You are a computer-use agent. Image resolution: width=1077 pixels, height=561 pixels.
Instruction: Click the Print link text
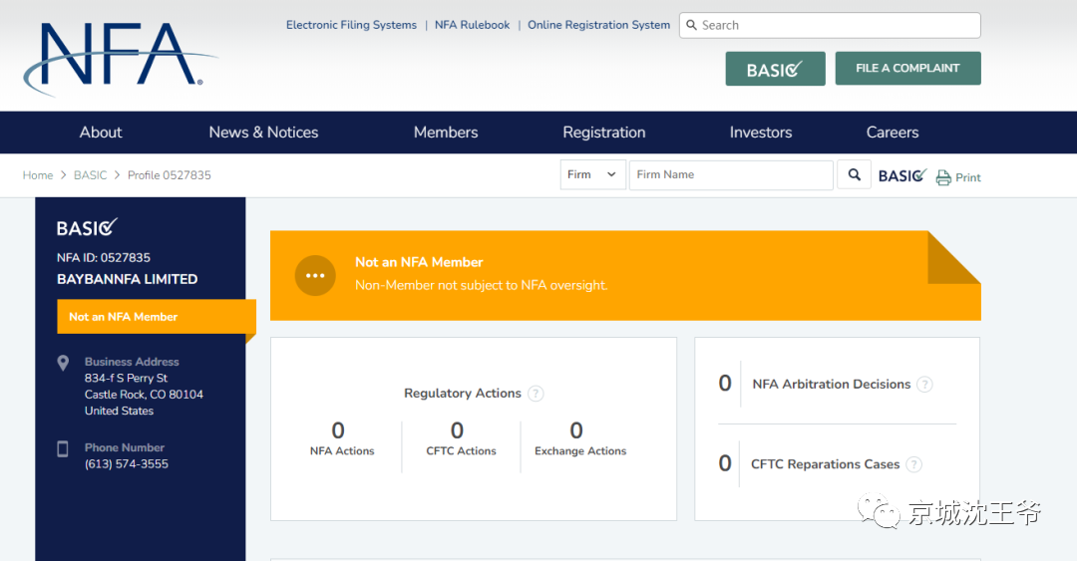pyautogui.click(x=967, y=177)
